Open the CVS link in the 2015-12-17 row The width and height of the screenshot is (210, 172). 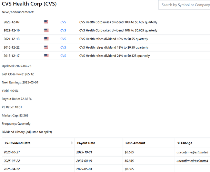point(63,56)
